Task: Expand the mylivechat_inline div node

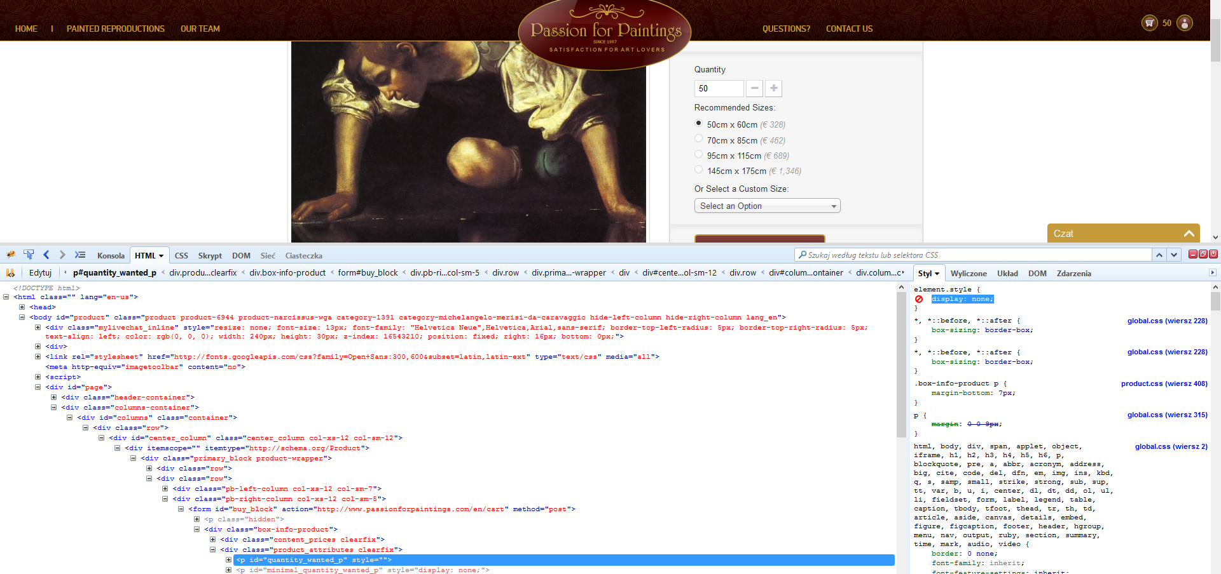Action: [38, 328]
